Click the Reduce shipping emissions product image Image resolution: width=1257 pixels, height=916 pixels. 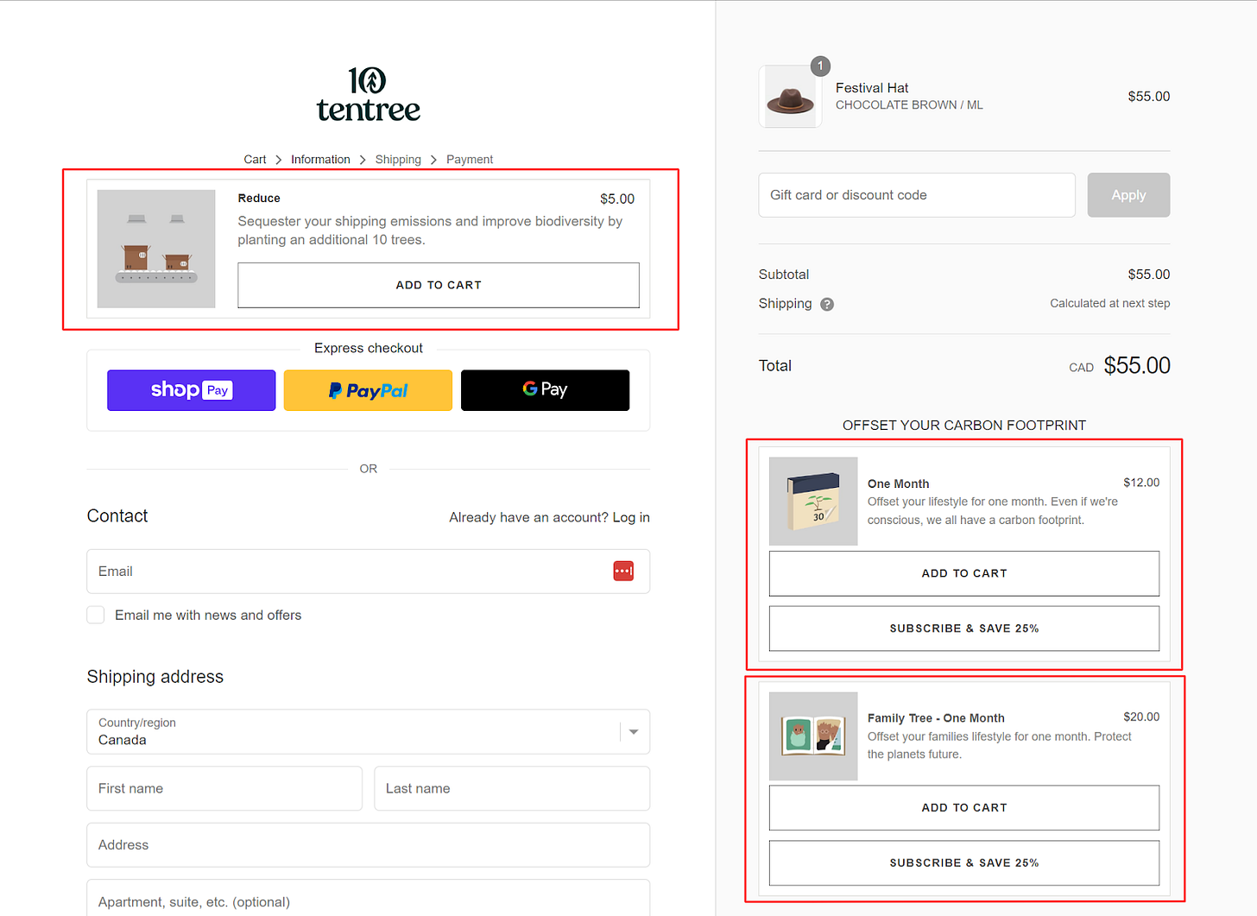156,249
